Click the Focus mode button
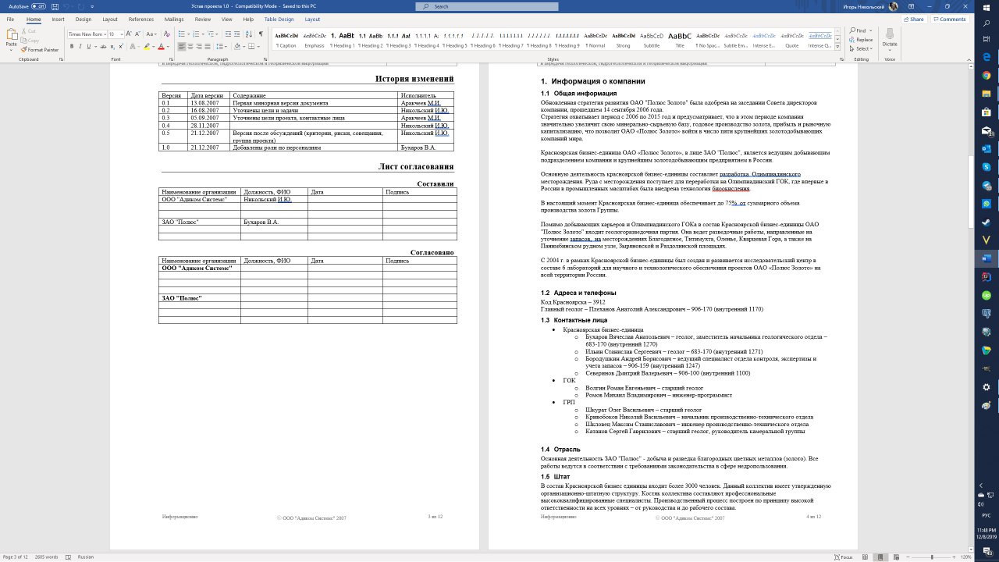This screenshot has width=999, height=562. (x=843, y=557)
